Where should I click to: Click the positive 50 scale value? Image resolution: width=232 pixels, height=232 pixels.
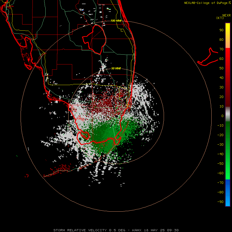(221, 68)
